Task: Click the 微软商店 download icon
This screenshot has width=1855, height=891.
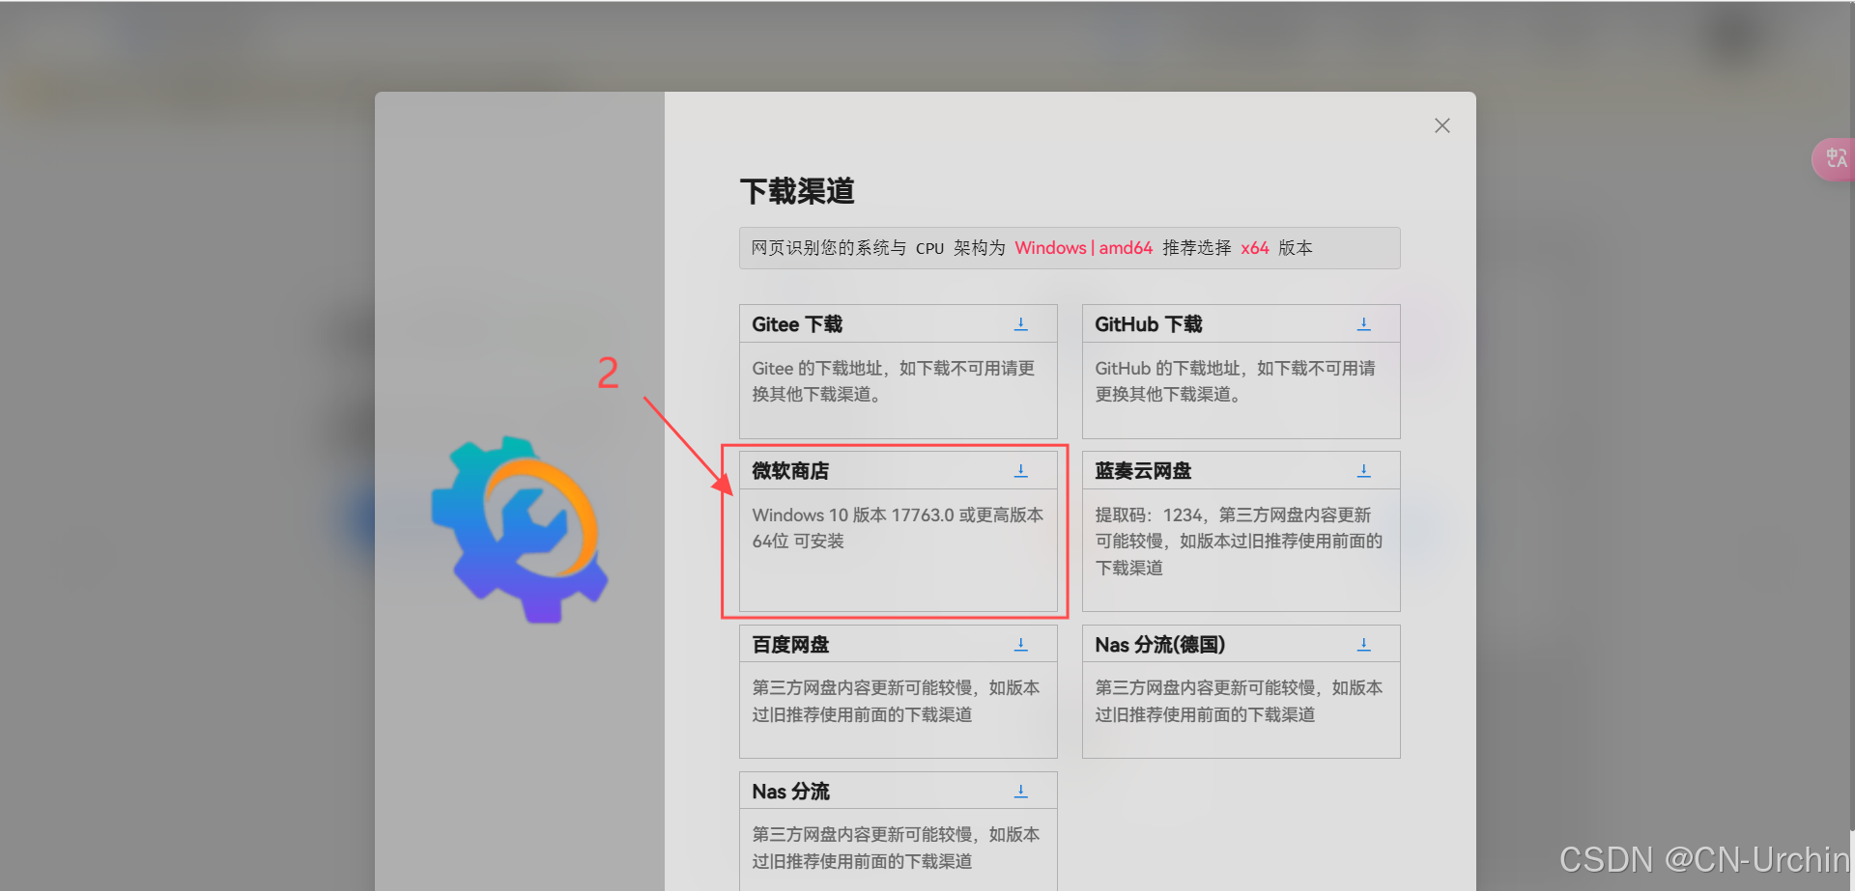Action: [x=1020, y=471]
